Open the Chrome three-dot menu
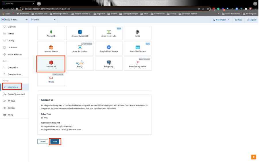 255,9
